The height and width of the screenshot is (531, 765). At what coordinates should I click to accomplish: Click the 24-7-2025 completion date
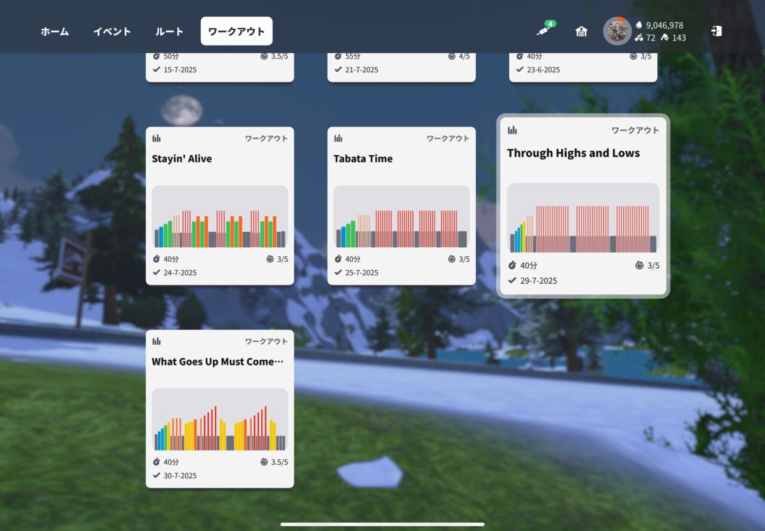pyautogui.click(x=180, y=273)
